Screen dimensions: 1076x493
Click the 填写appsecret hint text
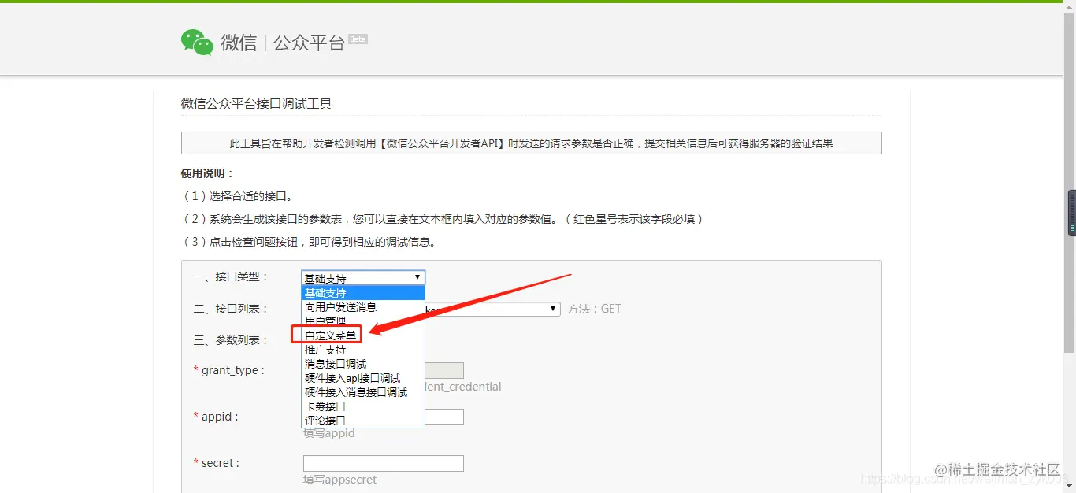click(339, 480)
